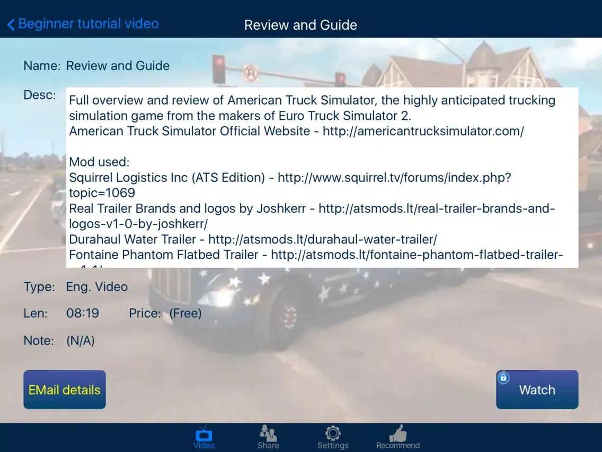Click the 'Note:' label
This screenshot has height=452, width=602.
pos(39,341)
